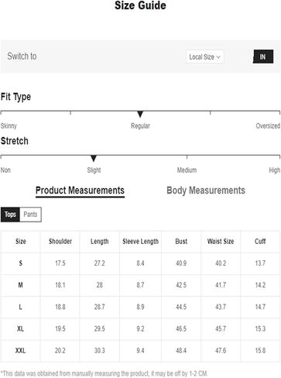
Task: Click the Skinny fit label
Action: point(9,125)
